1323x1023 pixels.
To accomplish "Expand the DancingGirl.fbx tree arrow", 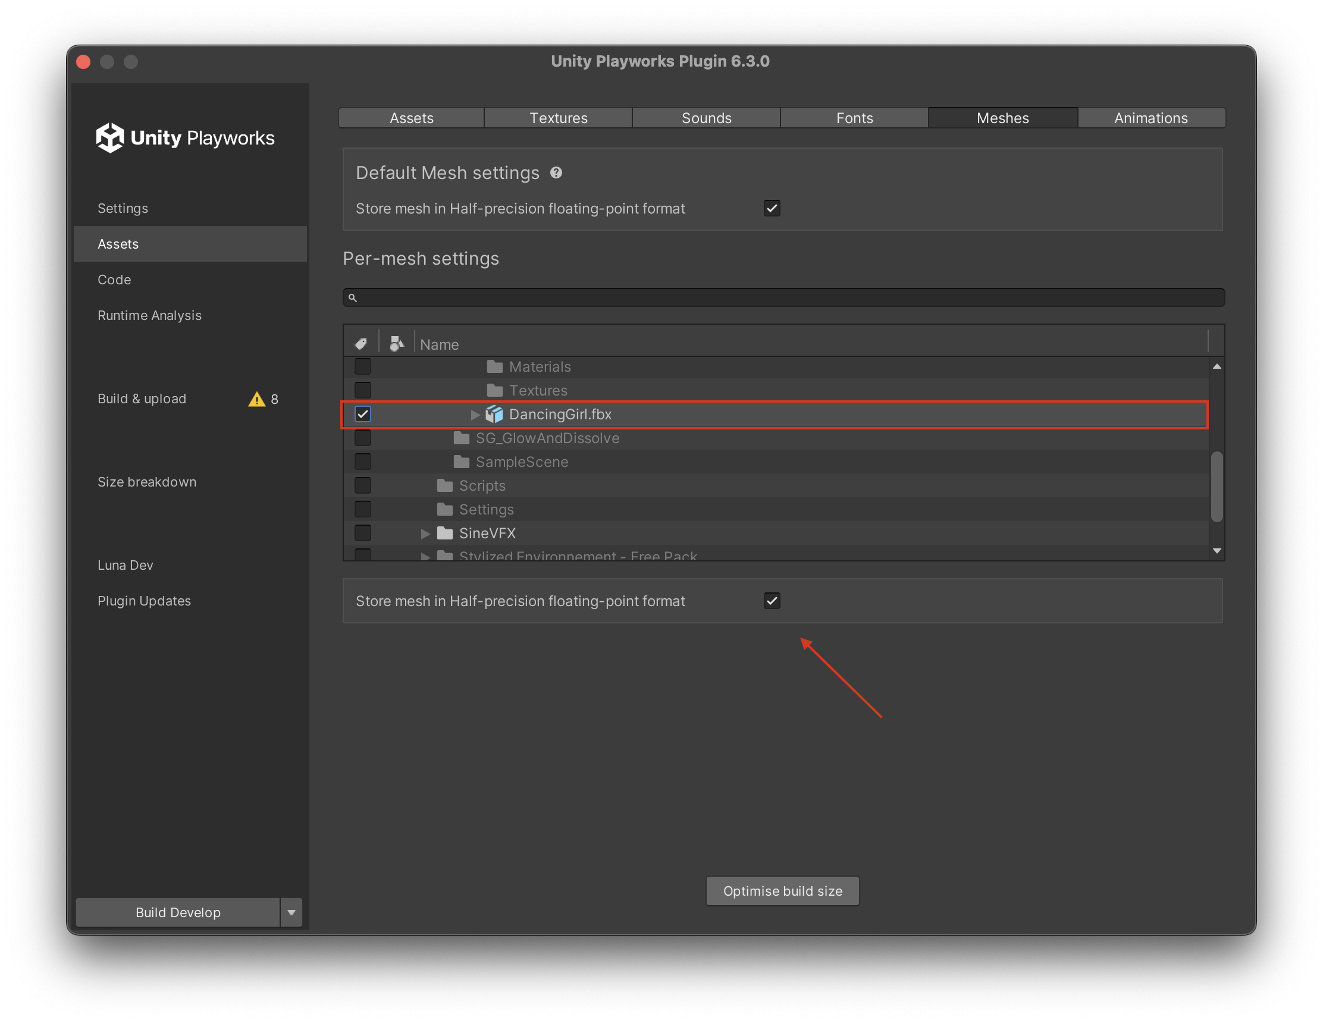I will tap(475, 415).
